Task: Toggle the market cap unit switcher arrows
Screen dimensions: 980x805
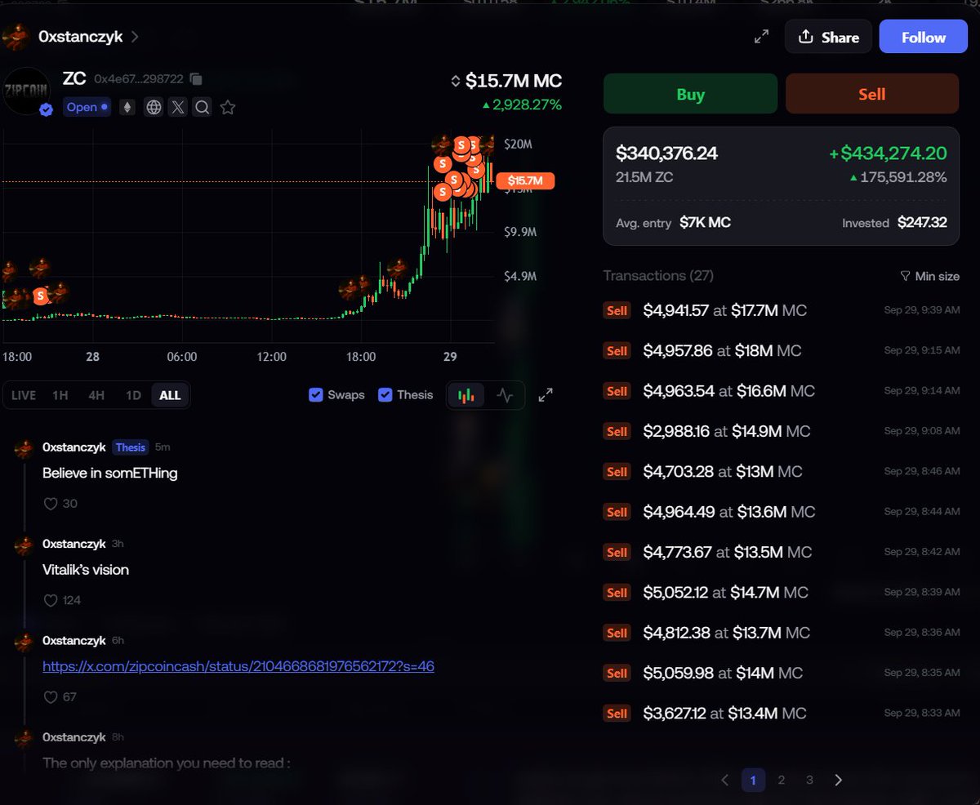Action: [x=456, y=81]
